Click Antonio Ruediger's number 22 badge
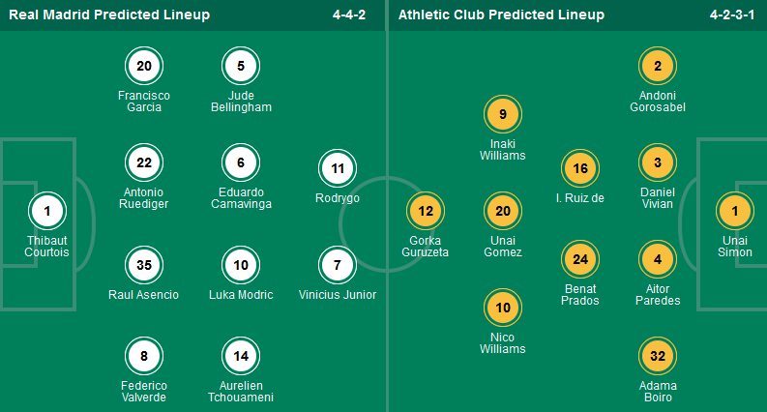 [144, 162]
